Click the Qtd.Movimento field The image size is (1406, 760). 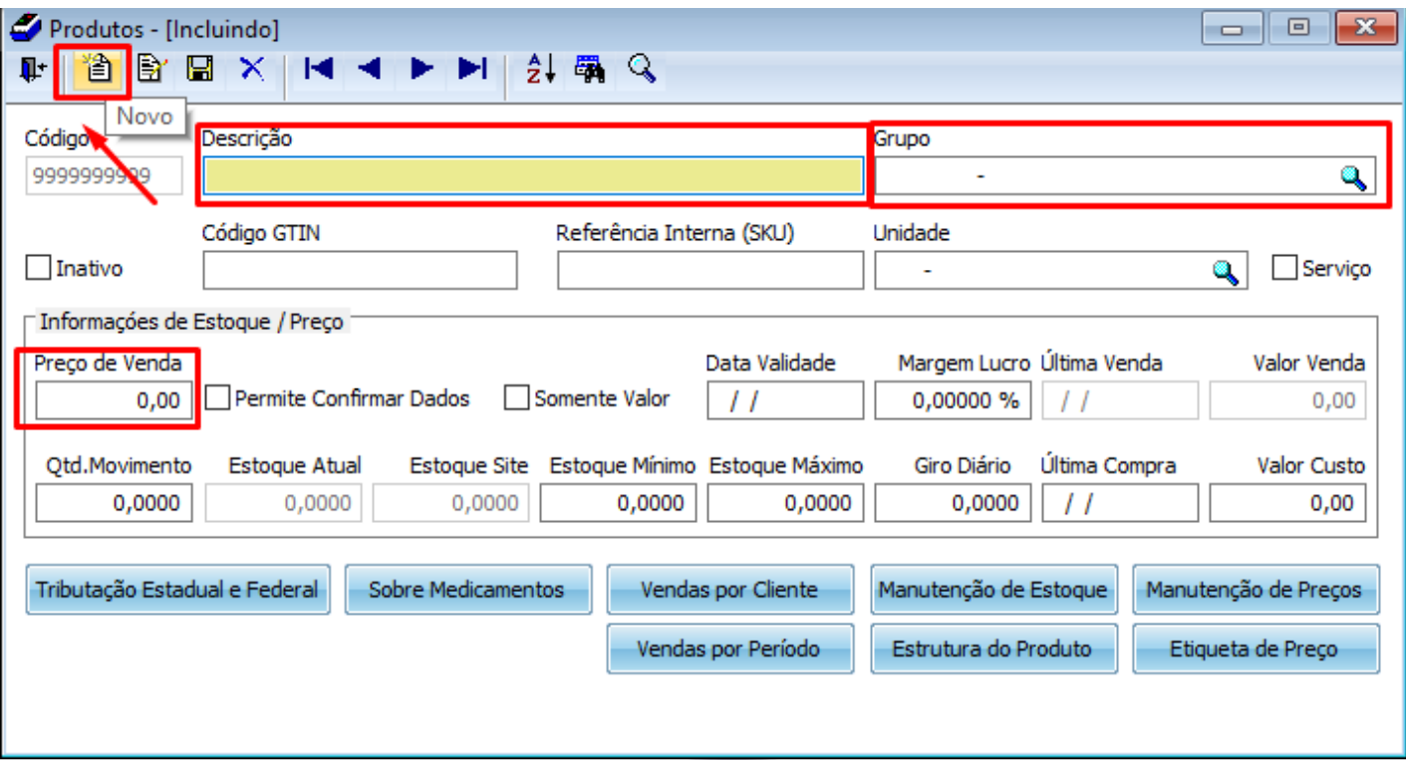(x=114, y=503)
